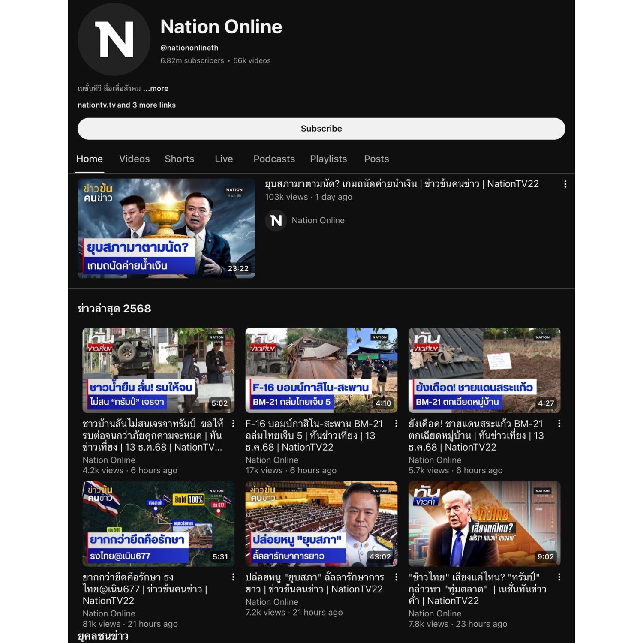This screenshot has width=643, height=643.
Task: Open options for "ข้าวไทย" เสี่ยงแค่ไหน video
Action: [x=559, y=577]
